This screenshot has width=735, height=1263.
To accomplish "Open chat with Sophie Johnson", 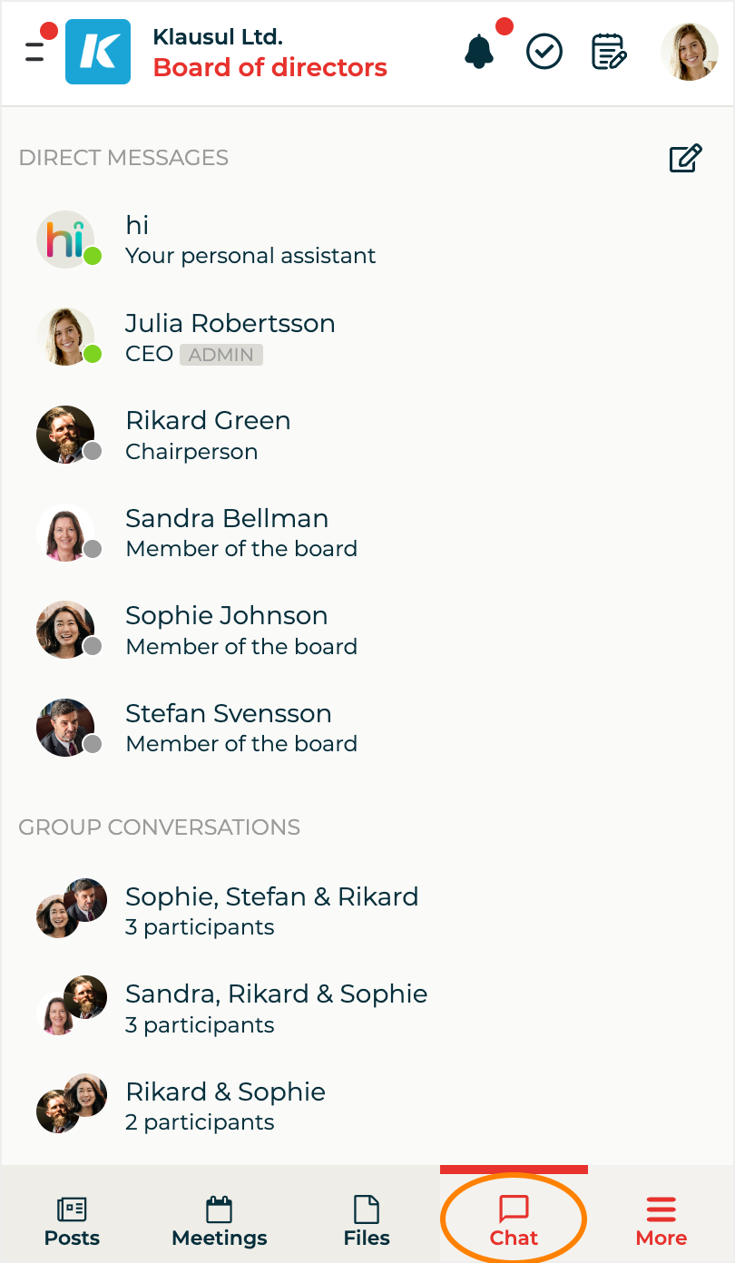I will point(227,630).
